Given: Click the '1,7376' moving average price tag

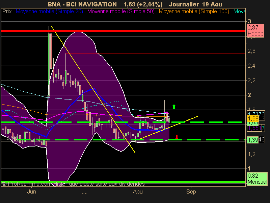Looking at the screenshot, I should pyautogui.click(x=256, y=114).
